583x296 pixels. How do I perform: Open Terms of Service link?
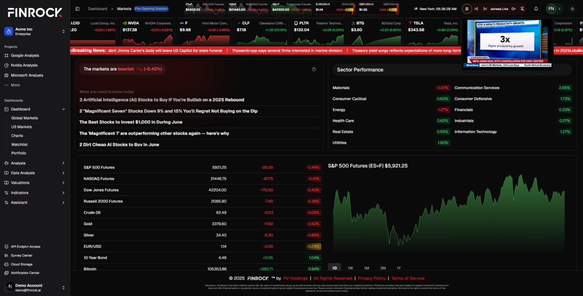[x=408, y=278]
